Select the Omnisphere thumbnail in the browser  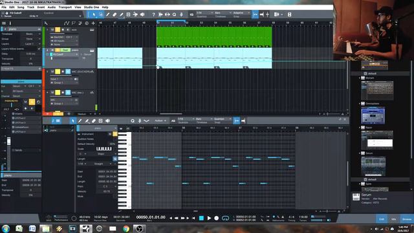[x=373, y=115]
